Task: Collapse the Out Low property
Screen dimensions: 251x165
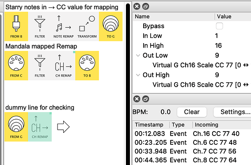Action: point(138,55)
